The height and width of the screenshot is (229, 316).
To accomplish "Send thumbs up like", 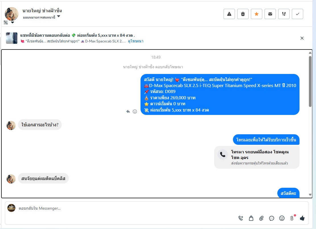I will point(302,218).
